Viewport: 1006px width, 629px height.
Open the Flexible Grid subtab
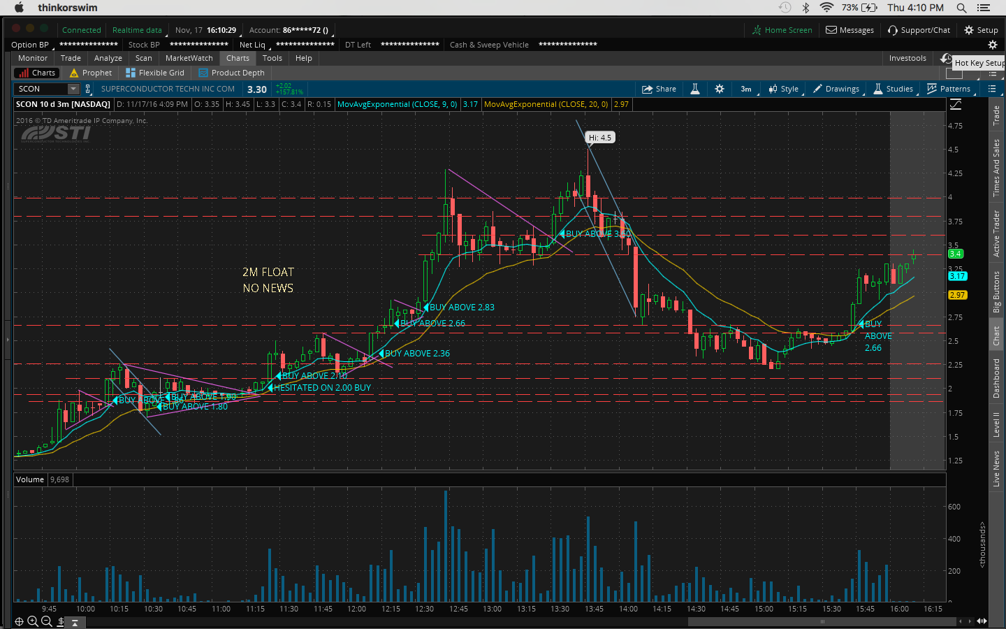pos(155,73)
